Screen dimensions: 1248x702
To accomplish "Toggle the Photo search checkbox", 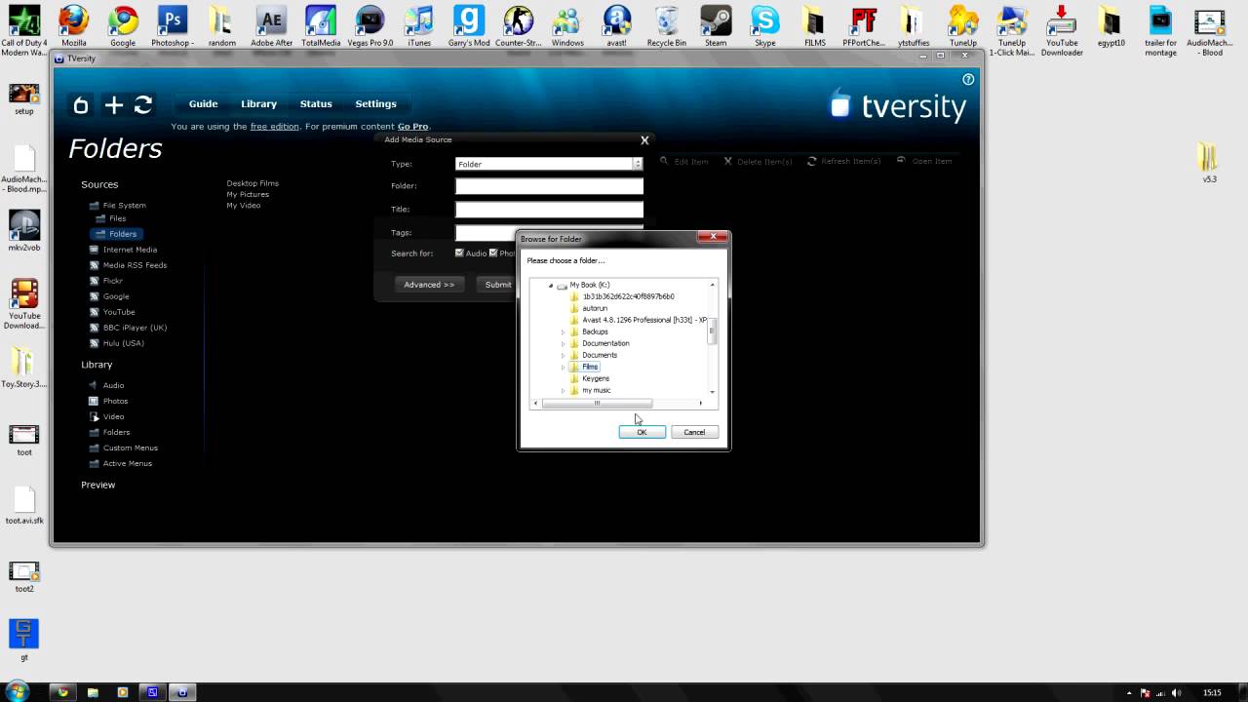I will click(493, 253).
